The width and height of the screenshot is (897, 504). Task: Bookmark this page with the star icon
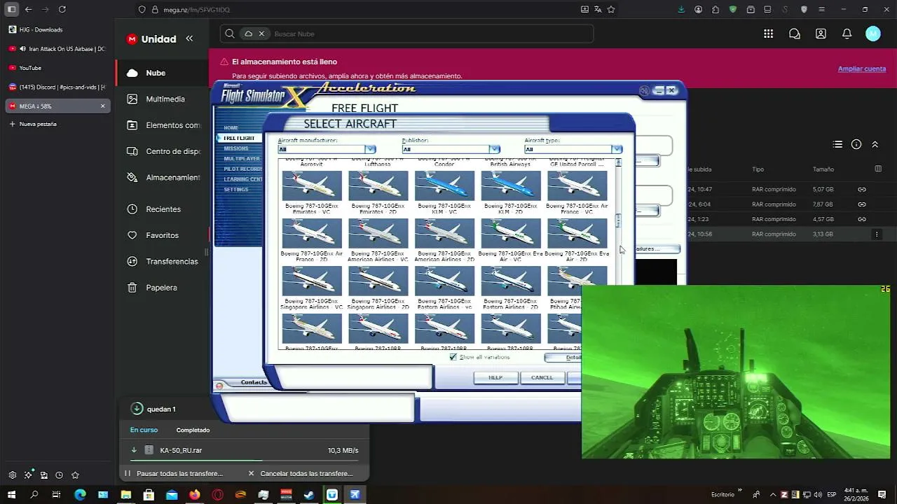tap(611, 9)
